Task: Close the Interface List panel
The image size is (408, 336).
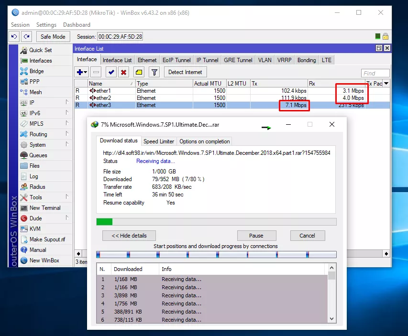Action: (x=387, y=48)
